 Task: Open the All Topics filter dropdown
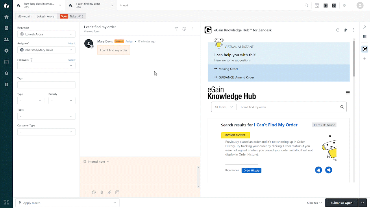pos(223,107)
